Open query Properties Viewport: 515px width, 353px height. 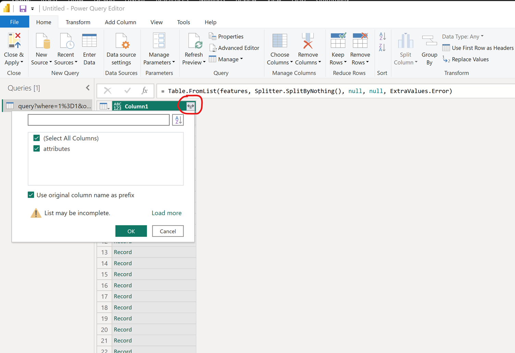pyautogui.click(x=226, y=36)
